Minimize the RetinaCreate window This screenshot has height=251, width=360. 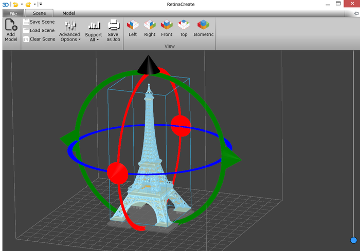(x=328, y=4)
